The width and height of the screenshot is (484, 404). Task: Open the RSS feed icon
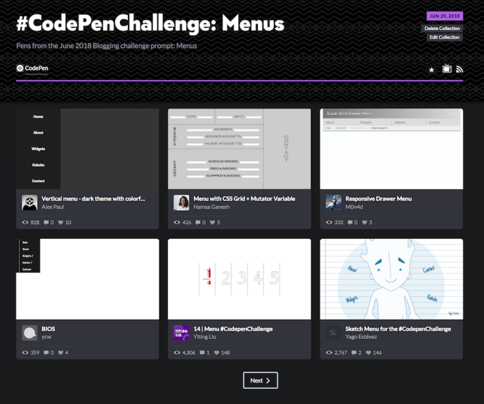459,69
